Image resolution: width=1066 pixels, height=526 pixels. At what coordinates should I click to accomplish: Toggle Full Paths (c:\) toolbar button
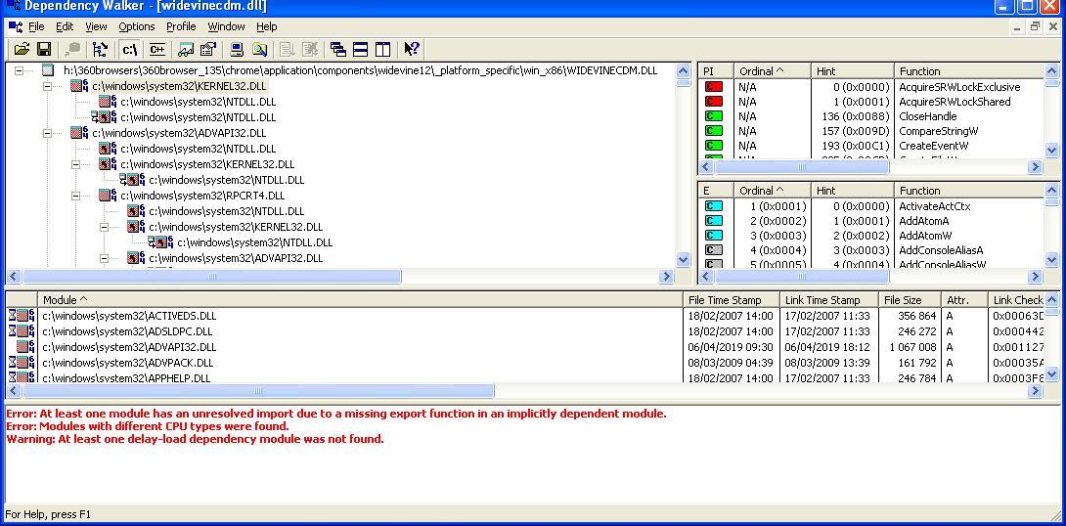point(129,49)
